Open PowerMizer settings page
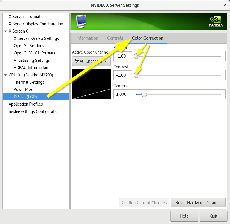230x224 pixels. click(24, 90)
